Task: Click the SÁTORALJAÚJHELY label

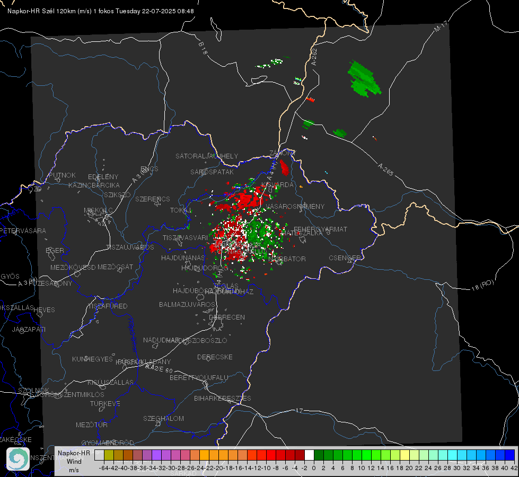Action: click(207, 156)
